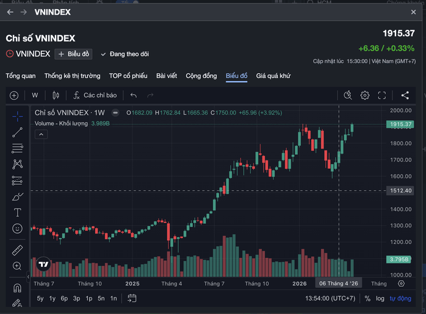Screen dimensions: 426x314
Task: Open chart settings gear in toolbar
Action: (x=365, y=96)
